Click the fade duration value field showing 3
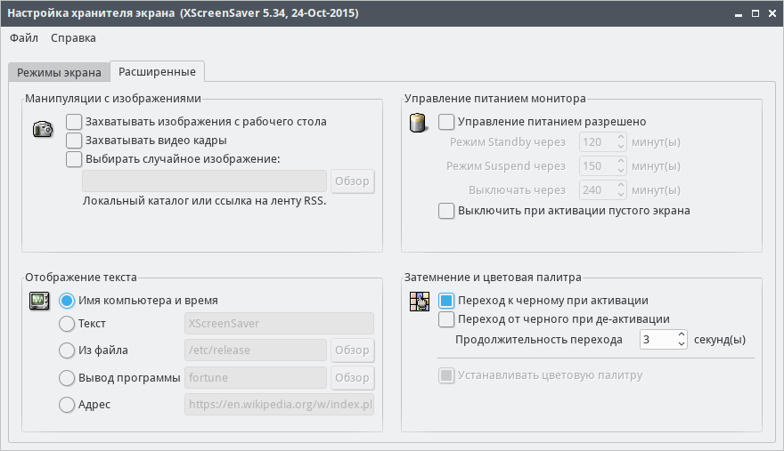784x451 pixels. point(658,340)
